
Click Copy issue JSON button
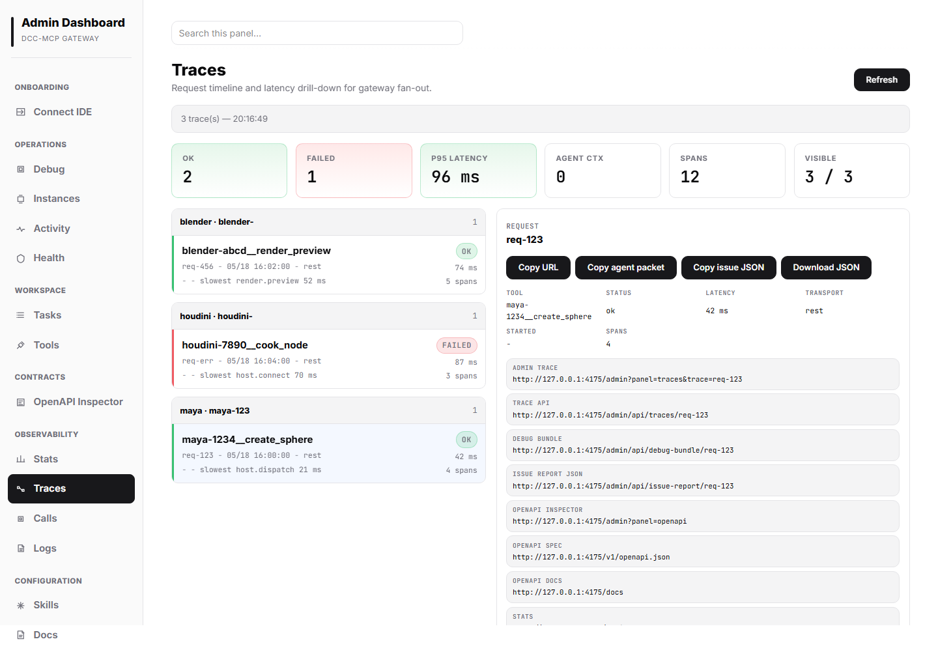728,268
